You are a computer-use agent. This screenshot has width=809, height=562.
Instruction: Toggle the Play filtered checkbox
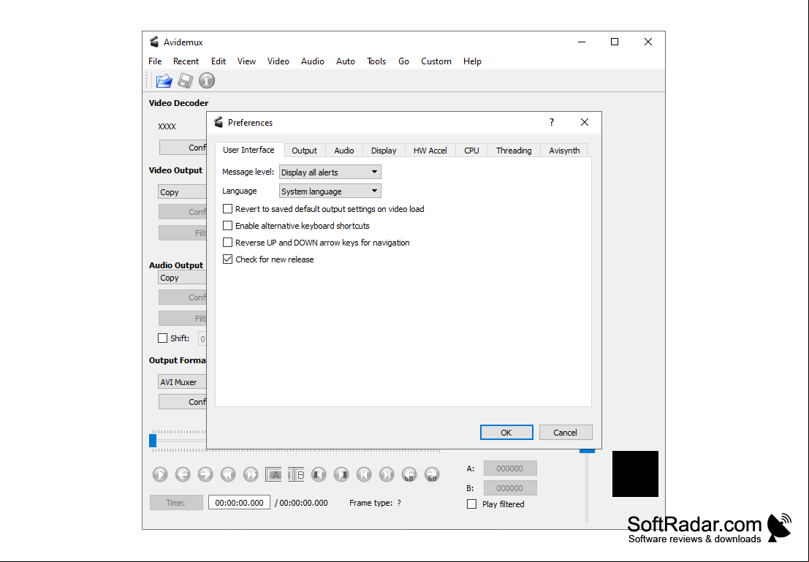(x=471, y=504)
